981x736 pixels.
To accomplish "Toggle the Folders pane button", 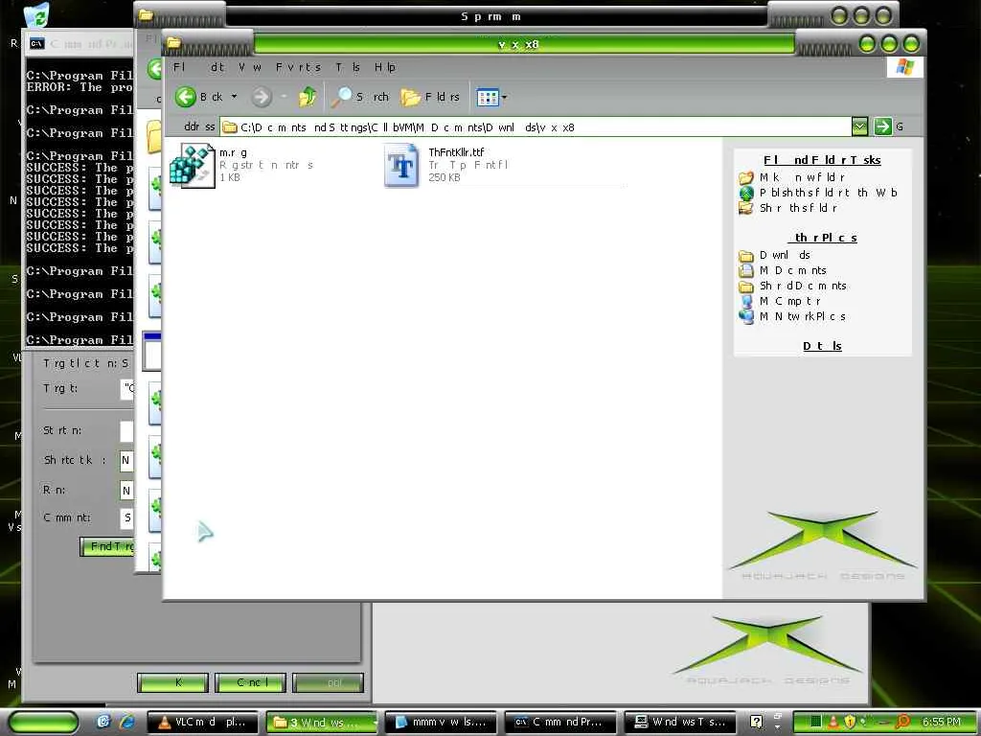I will click(x=430, y=97).
